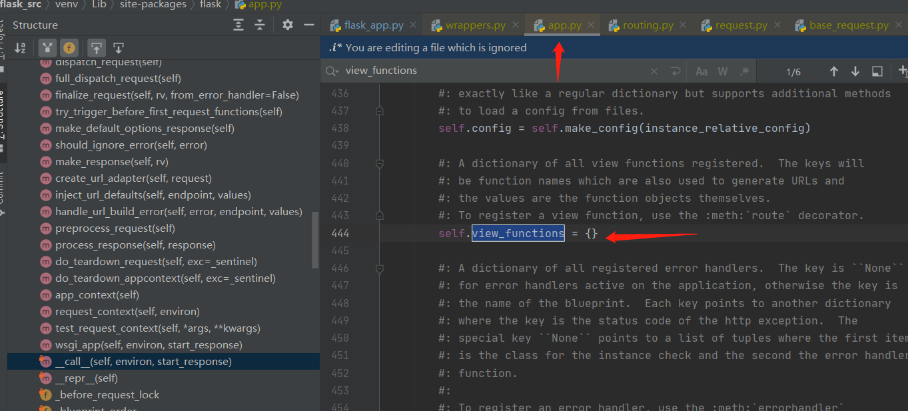Screen dimensions: 908x411
Task: Expand all nodes in Structure panel
Action: point(238,25)
